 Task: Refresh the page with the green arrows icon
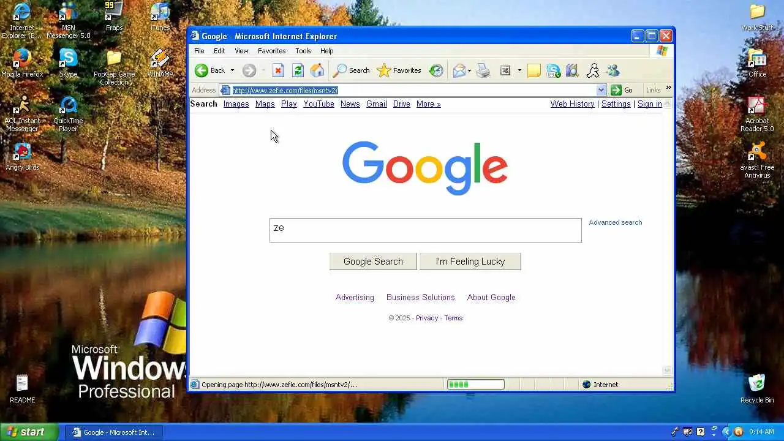click(298, 70)
